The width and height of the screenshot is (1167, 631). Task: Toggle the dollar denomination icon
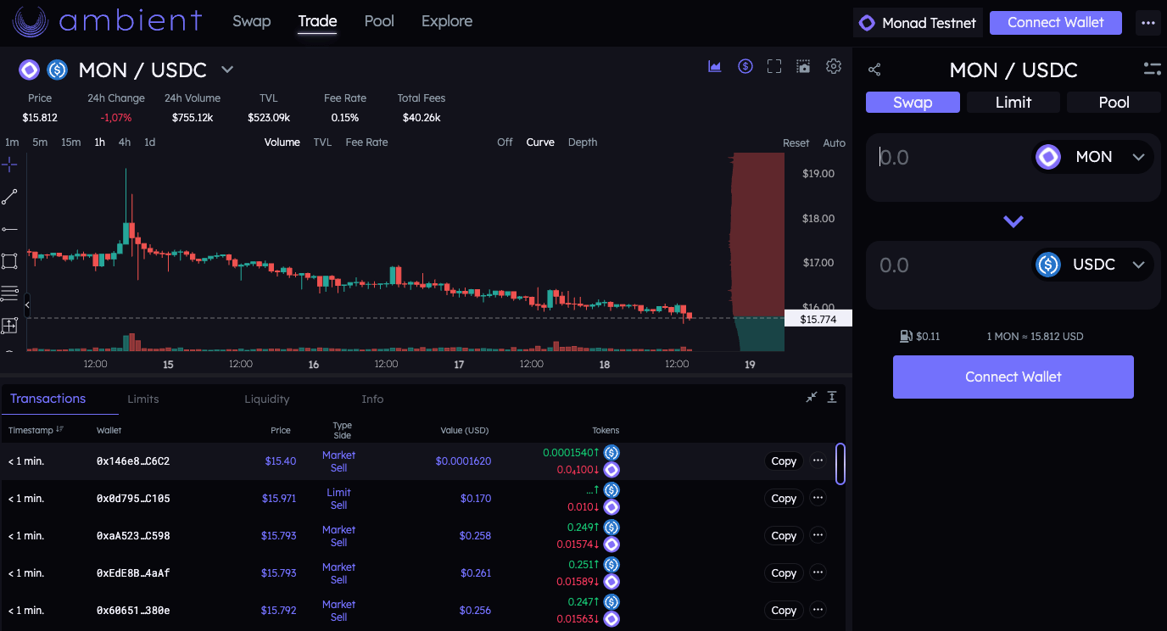(x=745, y=66)
